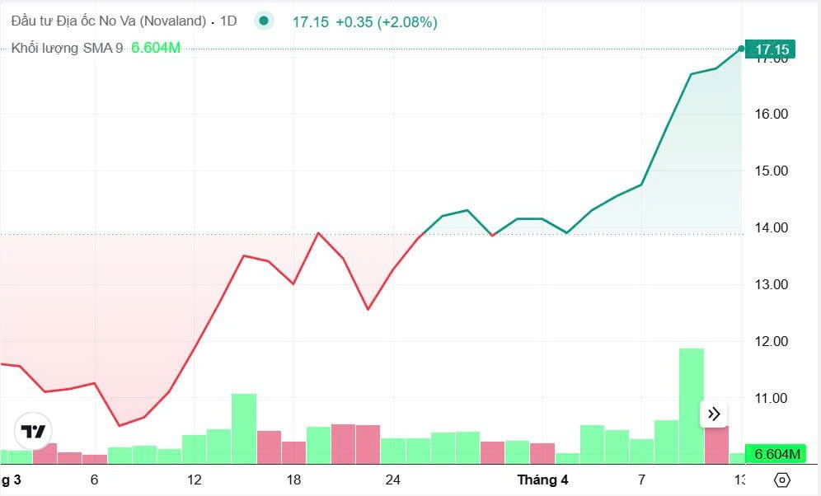Click the Tháng 4 time axis label
Image resolution: width=821 pixels, height=496 pixels.
(542, 480)
